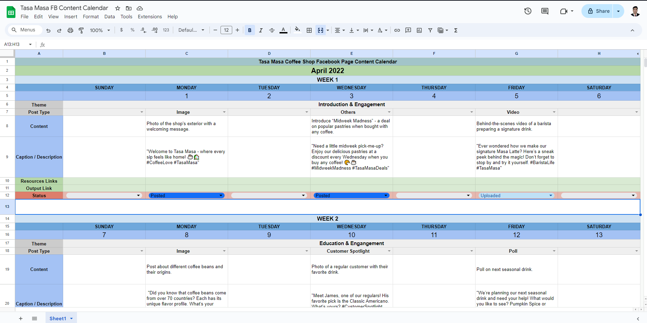Open the text wrapping dropdown
Image resolution: width=647 pixels, height=323 pixels.
click(x=368, y=30)
